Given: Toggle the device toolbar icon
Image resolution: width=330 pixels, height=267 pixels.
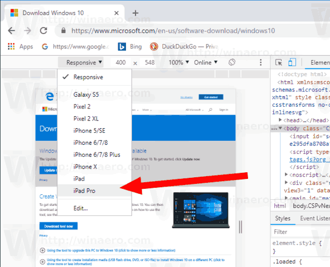Looking at the screenshot, I should [292, 62].
